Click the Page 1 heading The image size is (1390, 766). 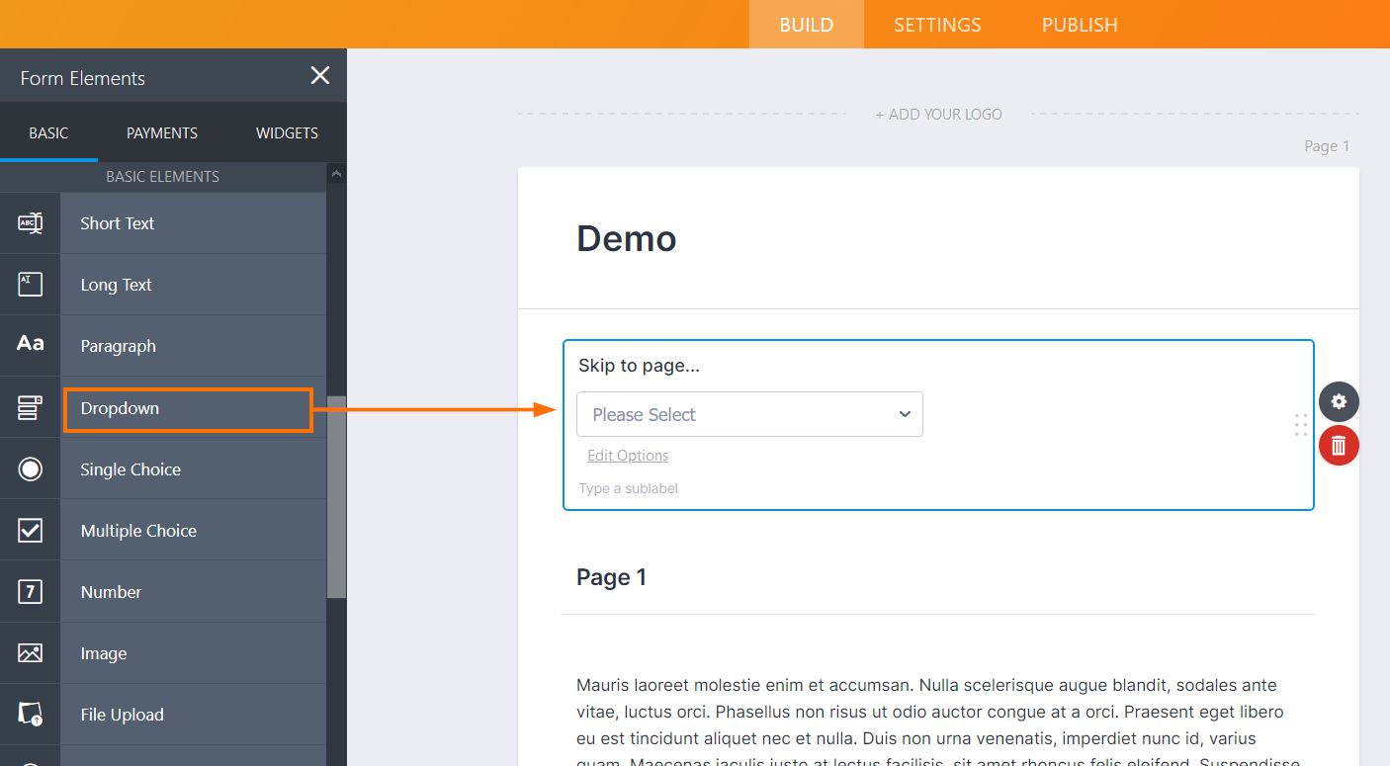click(x=611, y=577)
